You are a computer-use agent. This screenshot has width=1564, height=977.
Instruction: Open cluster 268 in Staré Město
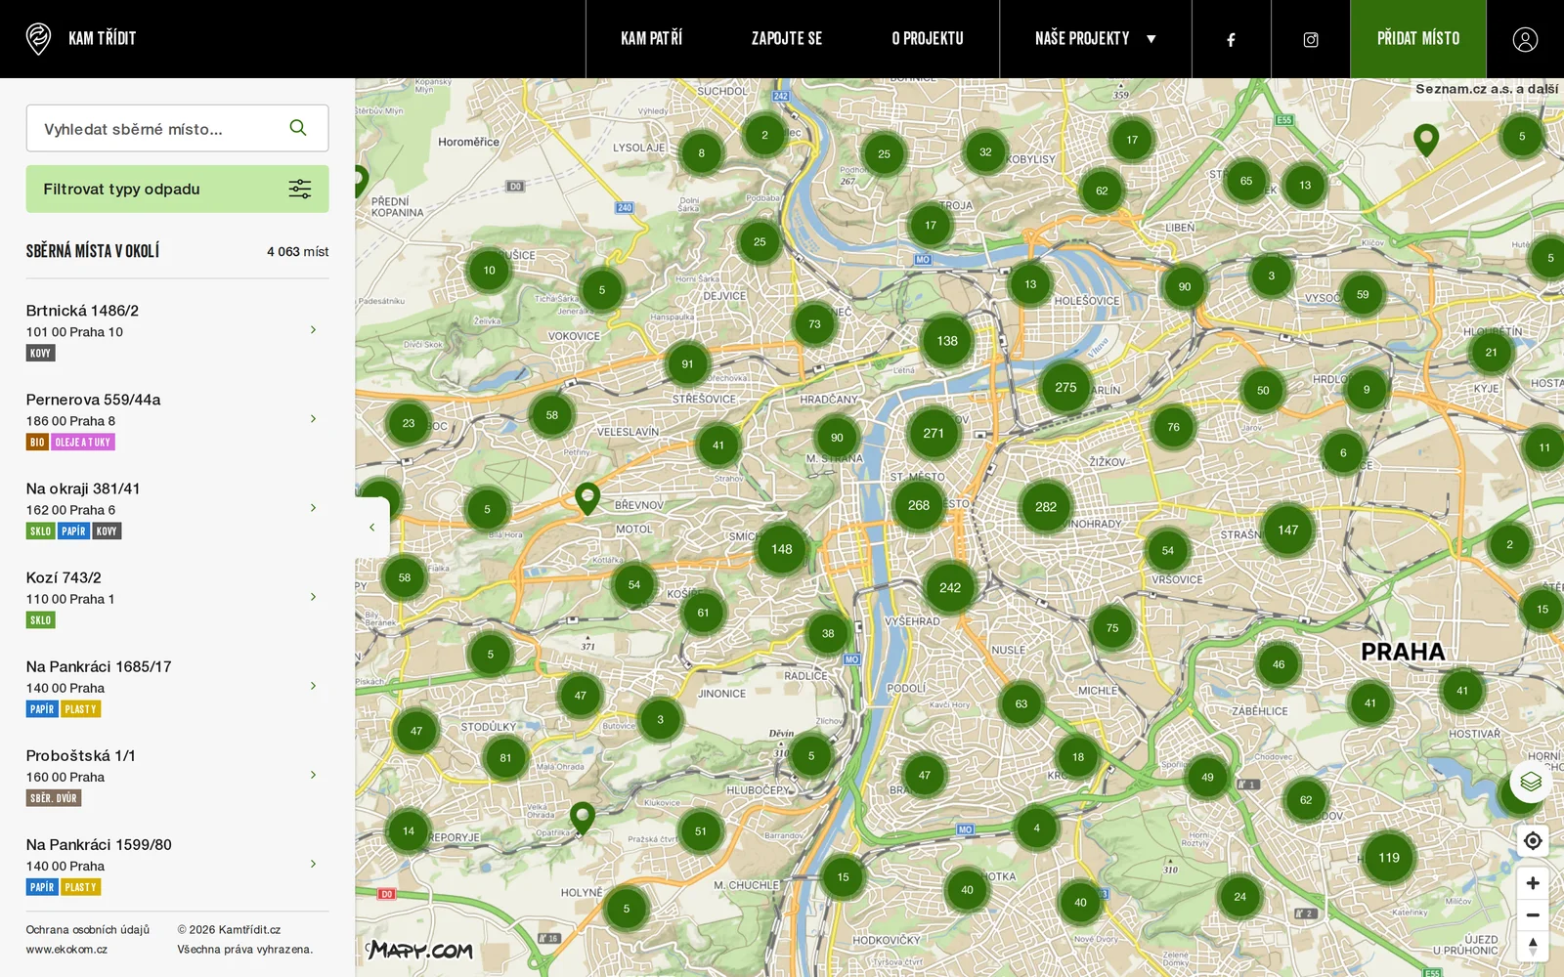(919, 505)
